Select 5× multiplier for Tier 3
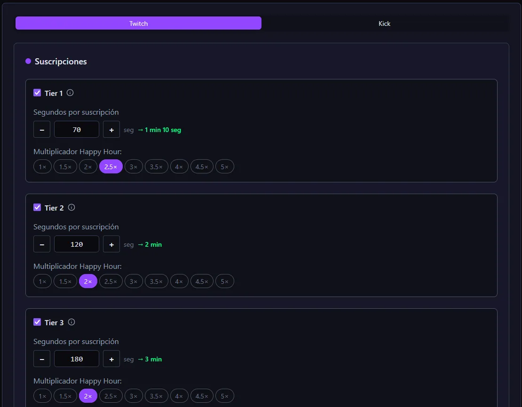Image resolution: width=522 pixels, height=407 pixels. [x=225, y=396]
